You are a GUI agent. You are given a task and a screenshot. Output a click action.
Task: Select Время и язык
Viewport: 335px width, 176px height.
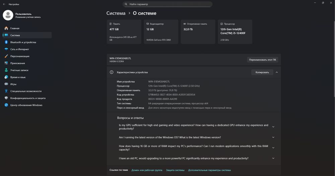coord(27,77)
